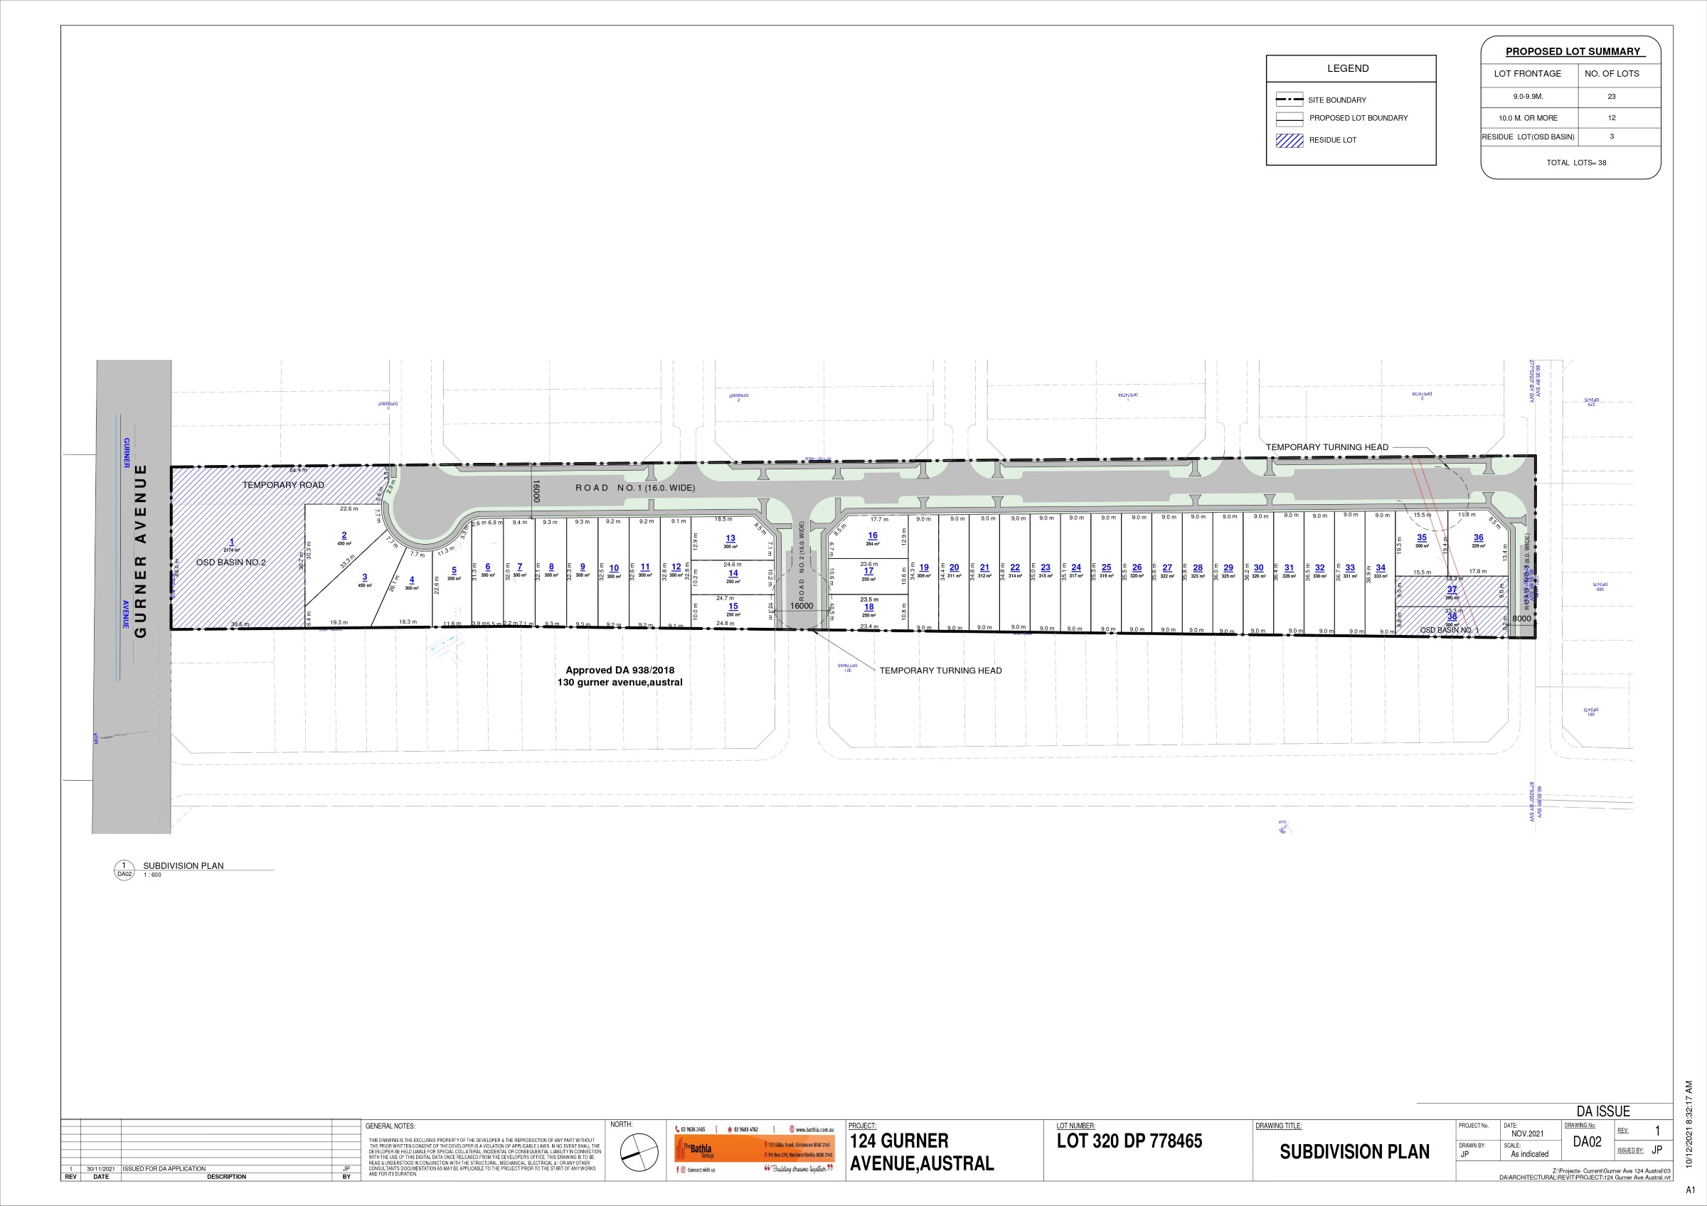Click the hatched Residue Lot legend swatch
This screenshot has height=1206, width=1707.
point(1289,141)
